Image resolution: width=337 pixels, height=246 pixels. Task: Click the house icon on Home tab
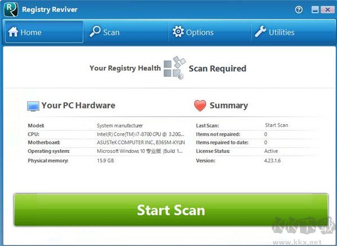coord(13,32)
